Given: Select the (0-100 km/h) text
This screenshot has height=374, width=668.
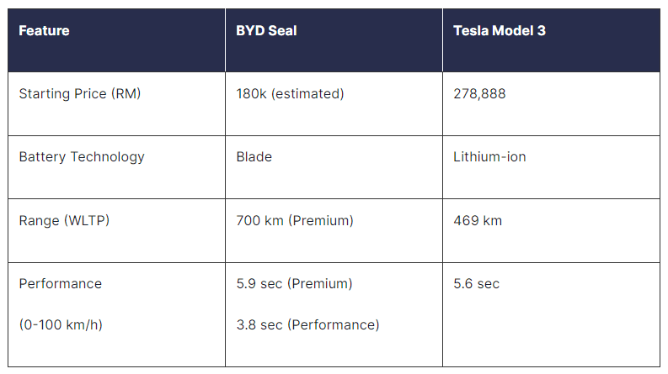Looking at the screenshot, I should pos(61,324).
